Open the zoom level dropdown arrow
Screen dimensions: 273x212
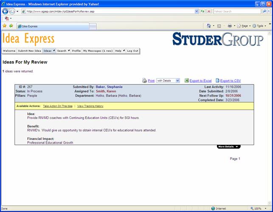[x=266, y=209]
